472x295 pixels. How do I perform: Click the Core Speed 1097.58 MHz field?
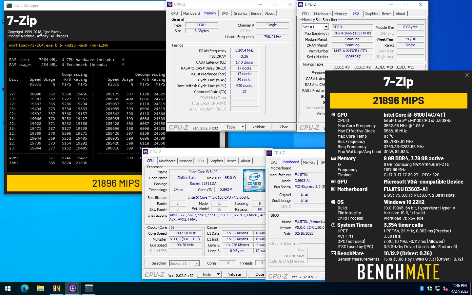186,233
